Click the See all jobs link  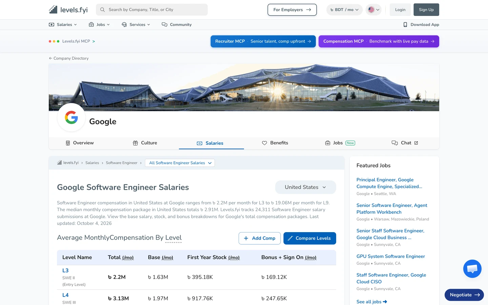point(372,302)
